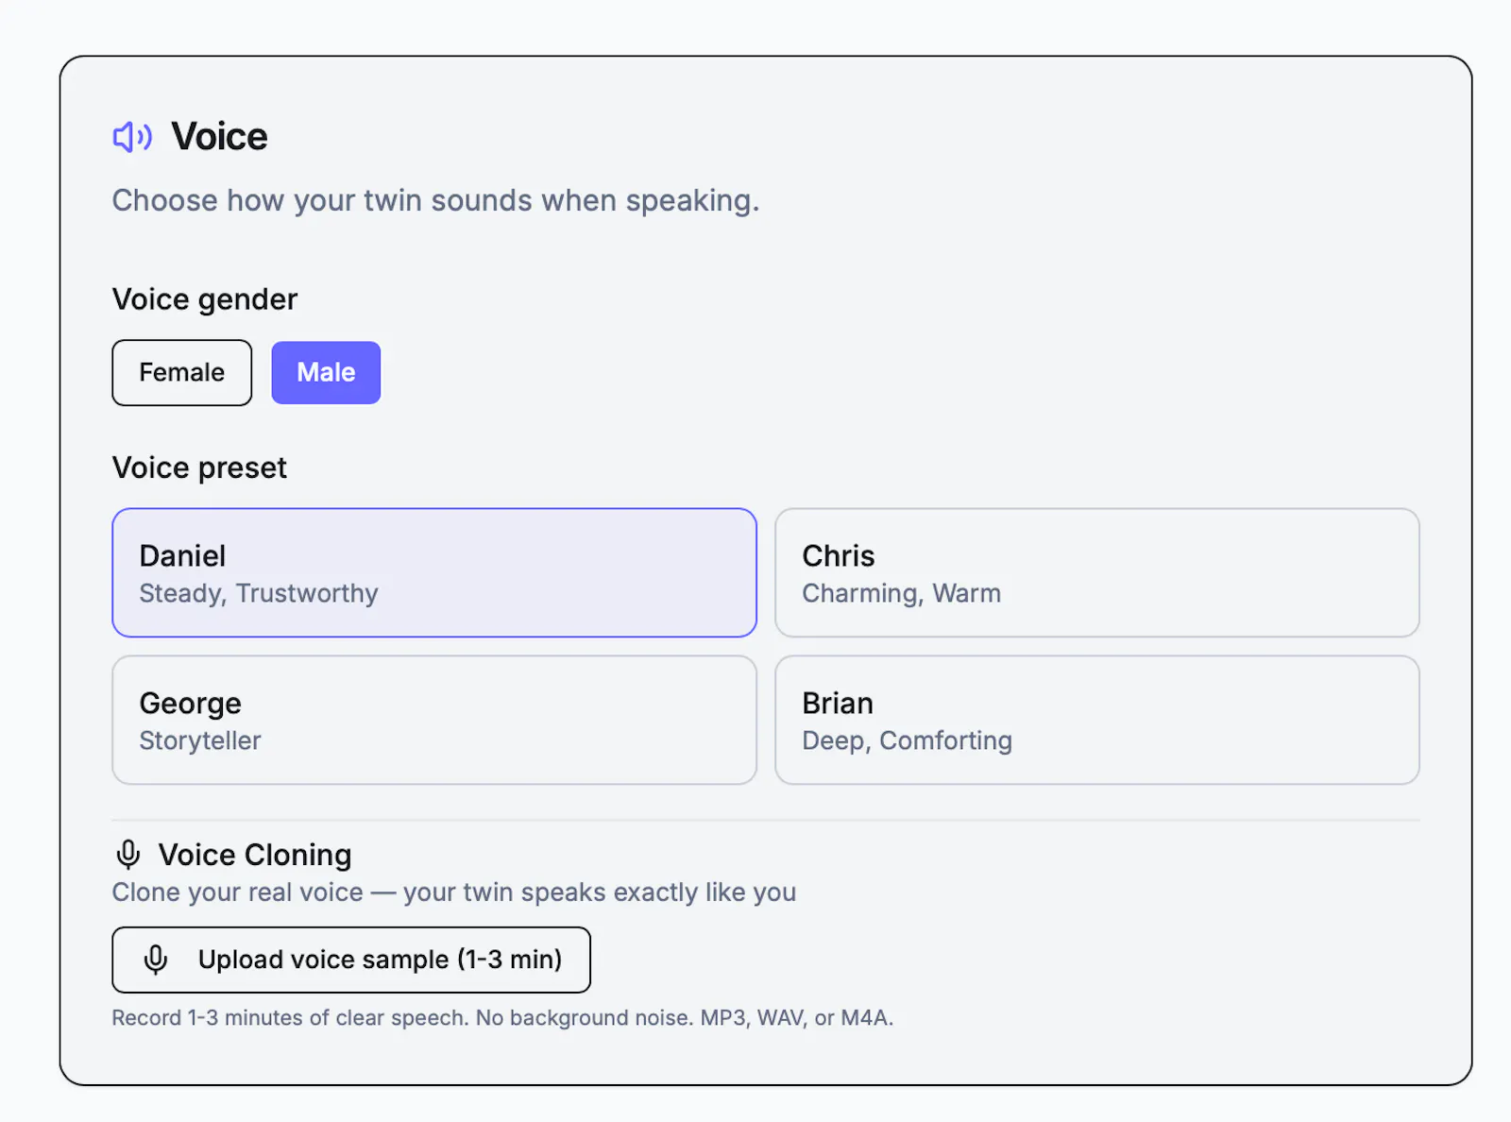Select the Female voice gender option

pyautogui.click(x=182, y=373)
